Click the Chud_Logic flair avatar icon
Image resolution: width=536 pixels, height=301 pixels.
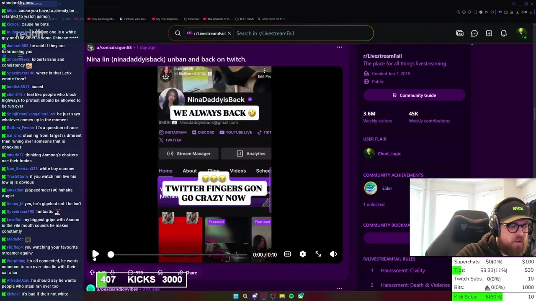pos(369,153)
